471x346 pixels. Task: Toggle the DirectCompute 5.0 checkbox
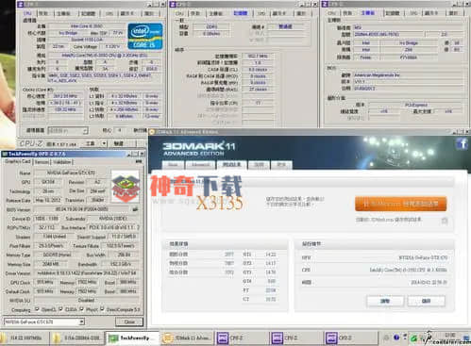[102, 309]
